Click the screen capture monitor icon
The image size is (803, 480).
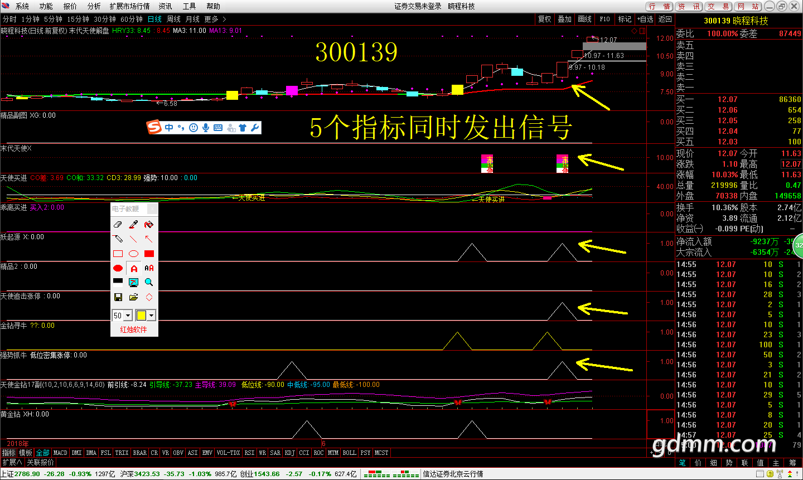point(133,282)
